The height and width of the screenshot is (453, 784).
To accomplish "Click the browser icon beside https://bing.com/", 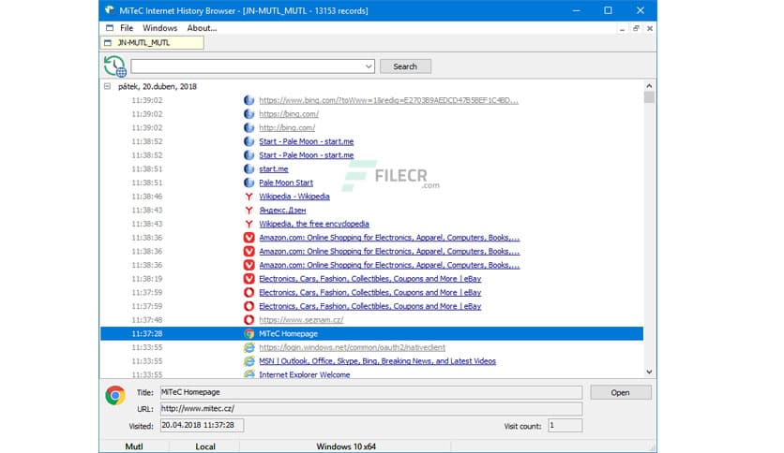I will [249, 114].
